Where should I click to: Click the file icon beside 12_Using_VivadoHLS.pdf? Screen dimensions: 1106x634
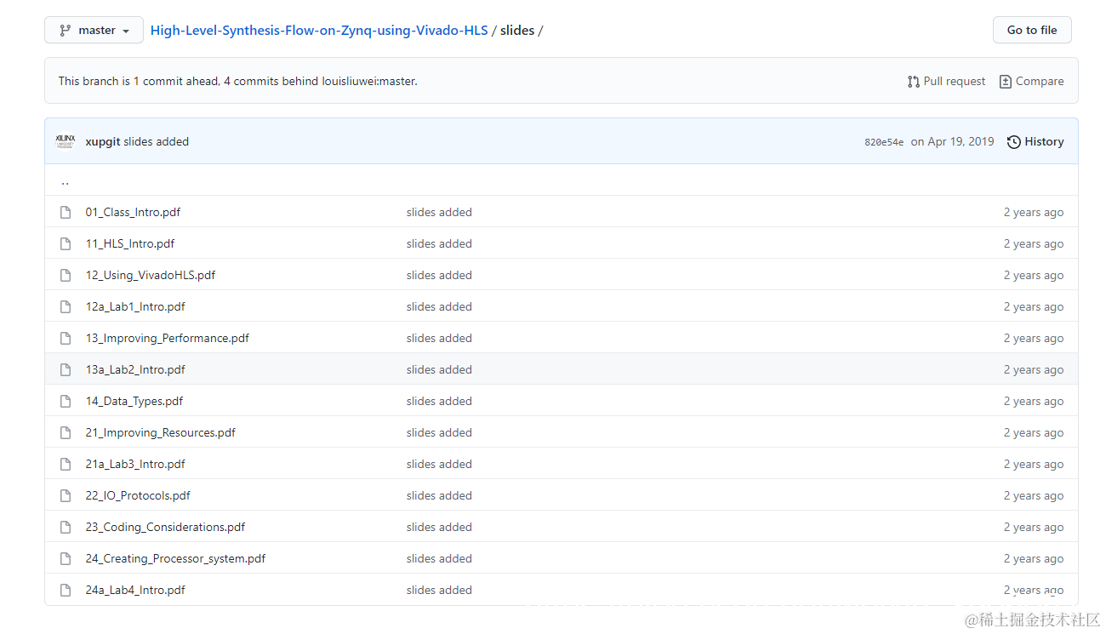(66, 275)
